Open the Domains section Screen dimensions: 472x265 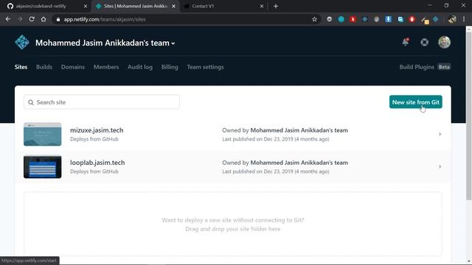(x=73, y=67)
